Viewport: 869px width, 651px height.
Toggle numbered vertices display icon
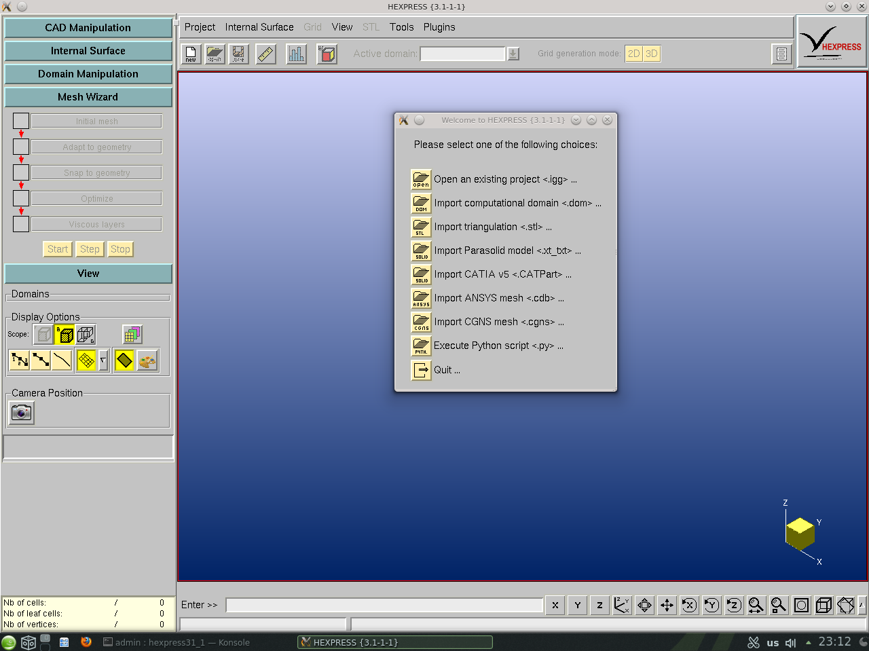(20, 360)
